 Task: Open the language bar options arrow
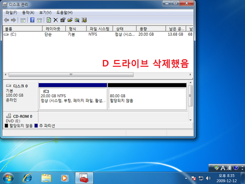pyautogui.click(x=243, y=169)
